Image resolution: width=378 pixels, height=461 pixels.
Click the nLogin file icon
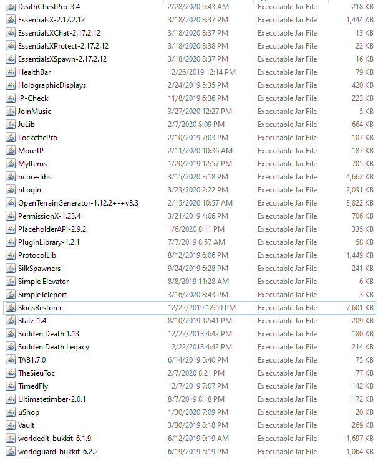tap(11, 190)
